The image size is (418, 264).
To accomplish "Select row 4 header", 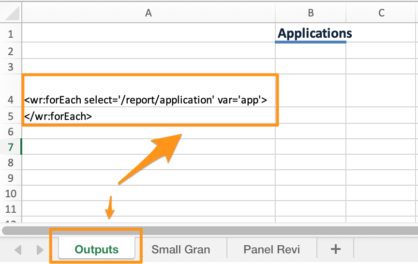I will pyautogui.click(x=11, y=100).
